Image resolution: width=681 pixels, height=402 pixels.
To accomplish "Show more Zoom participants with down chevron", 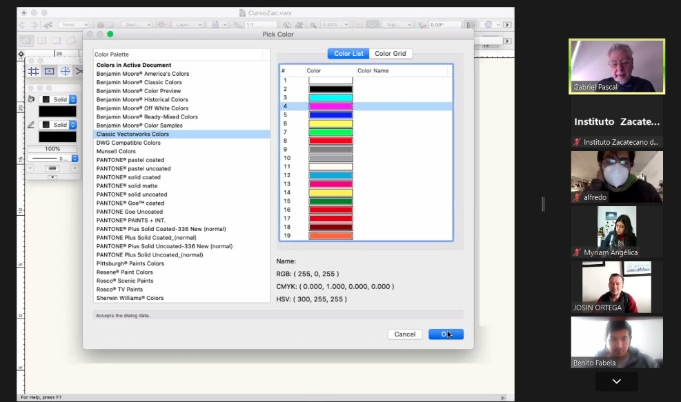I will point(616,381).
